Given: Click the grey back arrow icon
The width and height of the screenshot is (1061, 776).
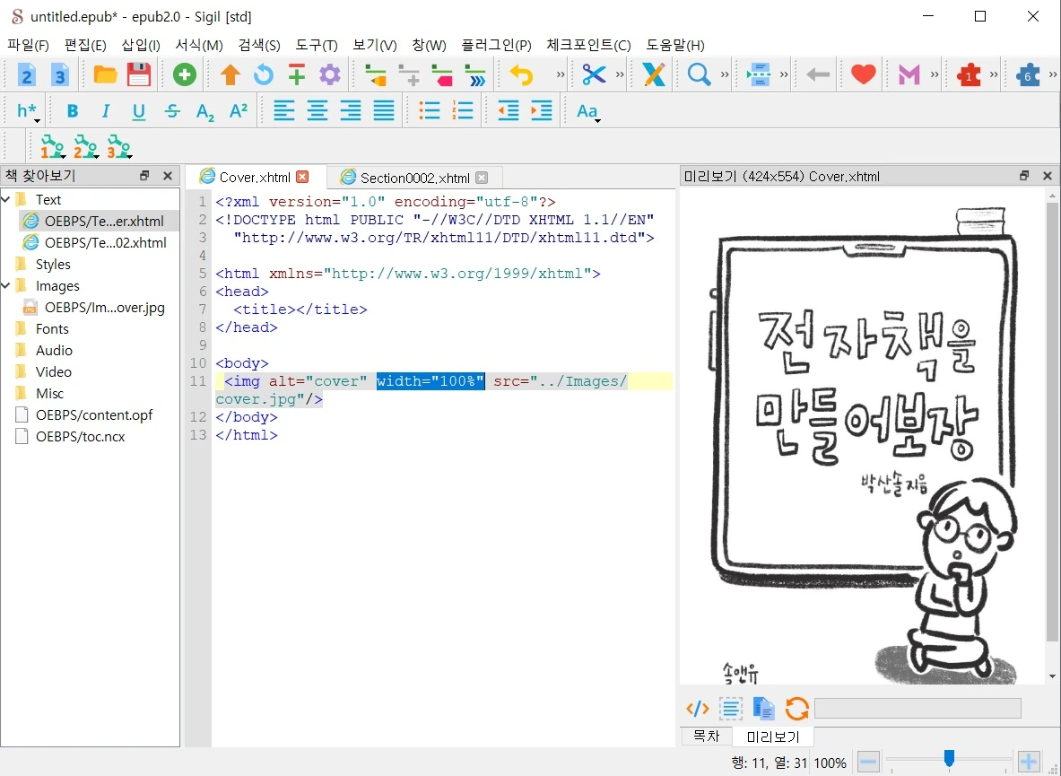Looking at the screenshot, I should click(818, 74).
